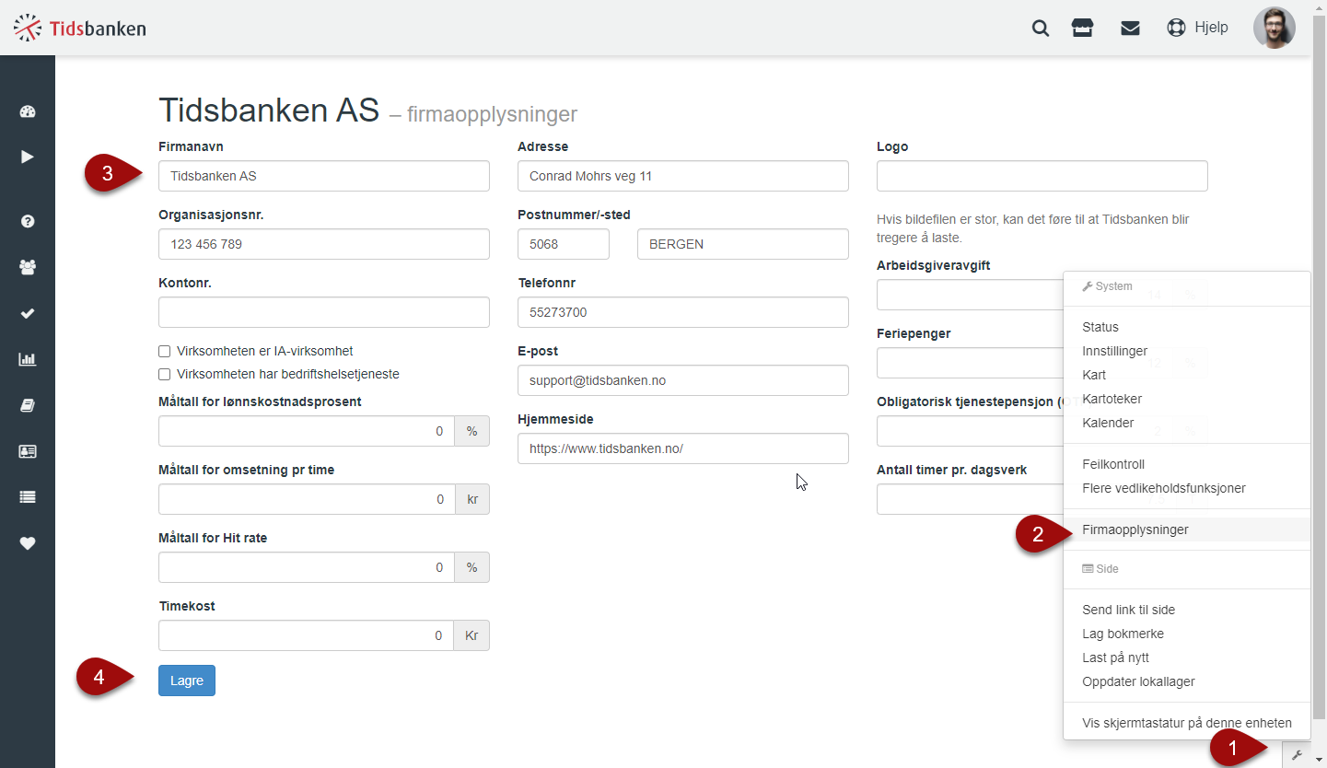Click the book icon in the sidebar
1327x768 pixels.
point(28,405)
